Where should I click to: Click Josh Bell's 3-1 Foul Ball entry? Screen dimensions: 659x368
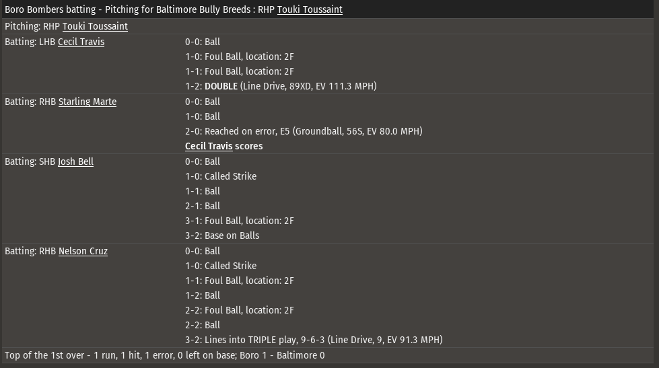[x=239, y=221]
